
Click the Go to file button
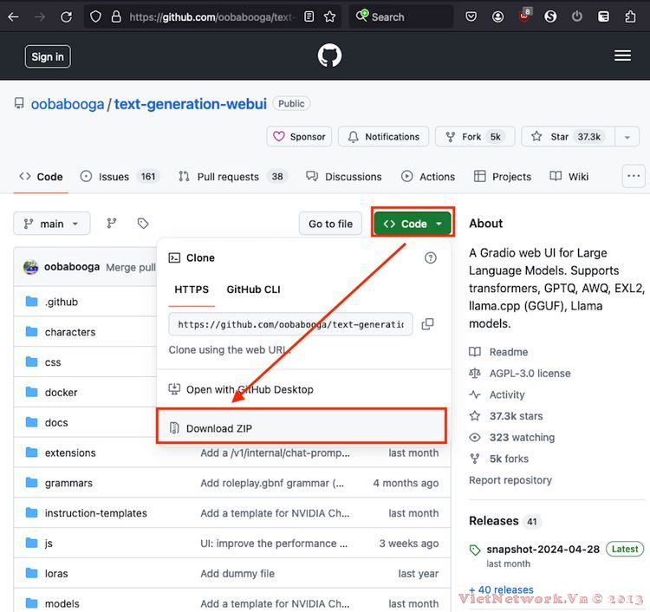click(330, 224)
